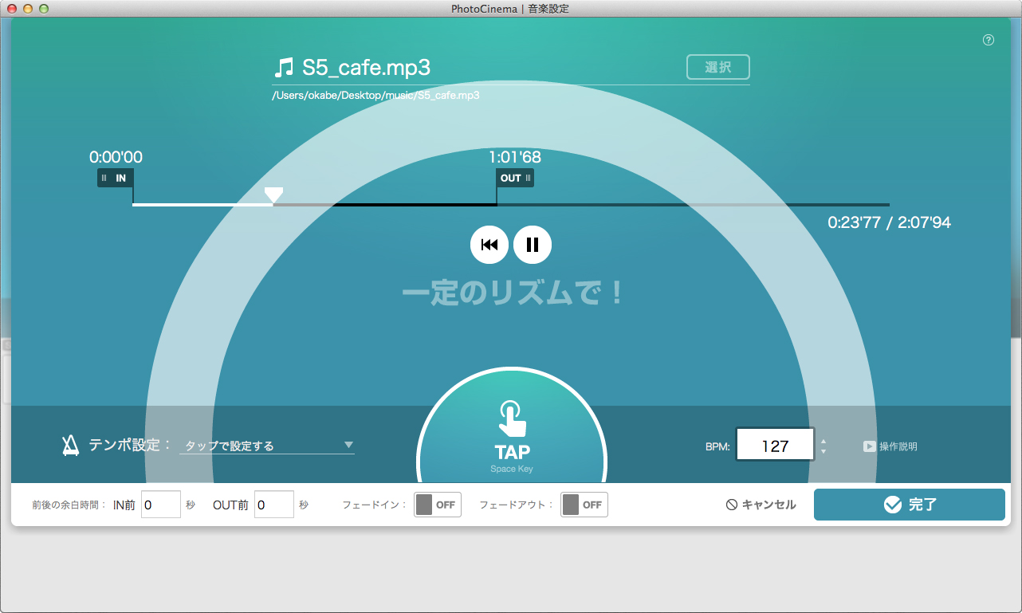
Task: Toggle the フェードイン switch on
Action: 438,505
